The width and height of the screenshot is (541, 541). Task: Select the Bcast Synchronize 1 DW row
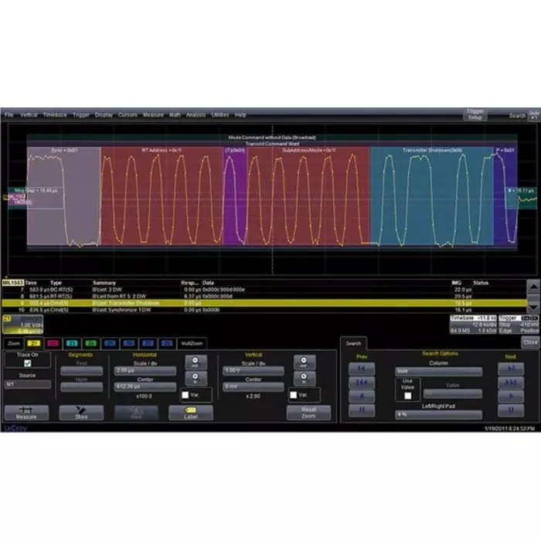click(x=264, y=310)
